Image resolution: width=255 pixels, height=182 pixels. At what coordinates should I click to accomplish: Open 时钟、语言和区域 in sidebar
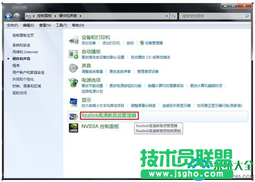pos(27,86)
